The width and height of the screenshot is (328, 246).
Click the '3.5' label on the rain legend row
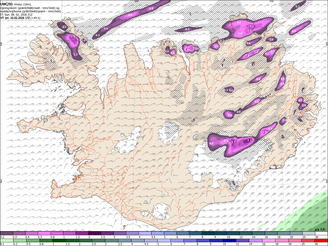(x=120, y=244)
